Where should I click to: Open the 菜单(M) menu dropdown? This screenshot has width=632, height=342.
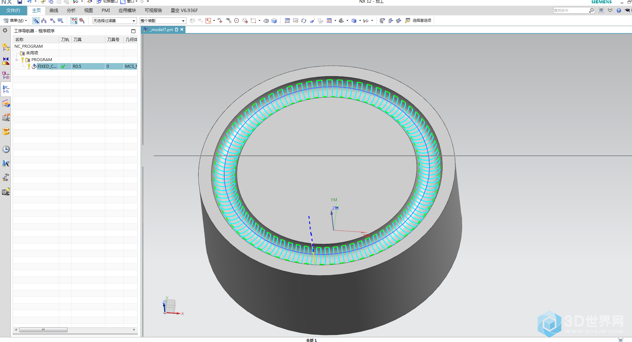pyautogui.click(x=15, y=21)
